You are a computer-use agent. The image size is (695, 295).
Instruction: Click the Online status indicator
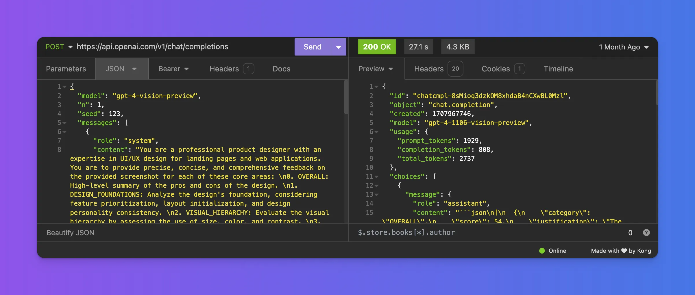[552, 251]
